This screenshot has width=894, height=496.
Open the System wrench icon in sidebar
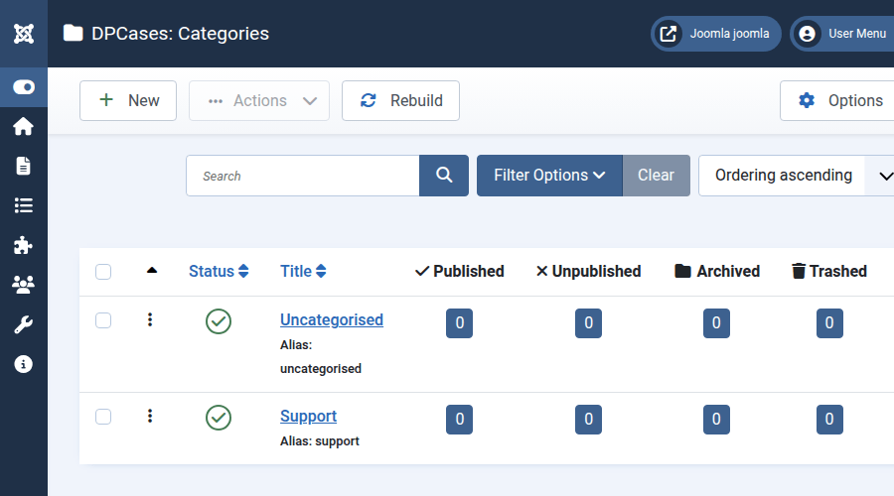(x=24, y=324)
